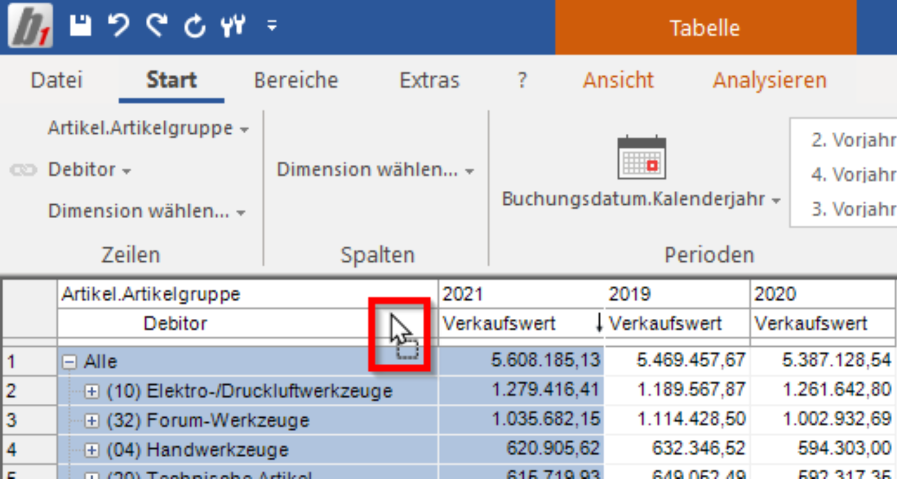Collapse the Alle row
The image size is (897, 479).
point(69,362)
